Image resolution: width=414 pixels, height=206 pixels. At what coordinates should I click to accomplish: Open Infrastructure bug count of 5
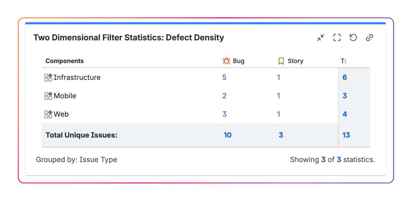(x=224, y=77)
